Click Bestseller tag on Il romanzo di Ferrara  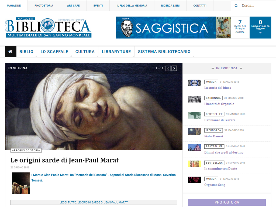(x=214, y=114)
